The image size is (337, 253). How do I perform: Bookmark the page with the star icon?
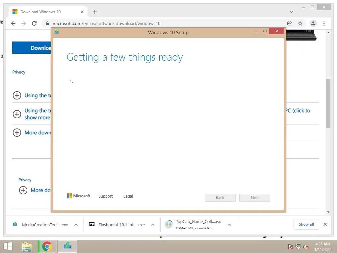pyautogui.click(x=300, y=23)
